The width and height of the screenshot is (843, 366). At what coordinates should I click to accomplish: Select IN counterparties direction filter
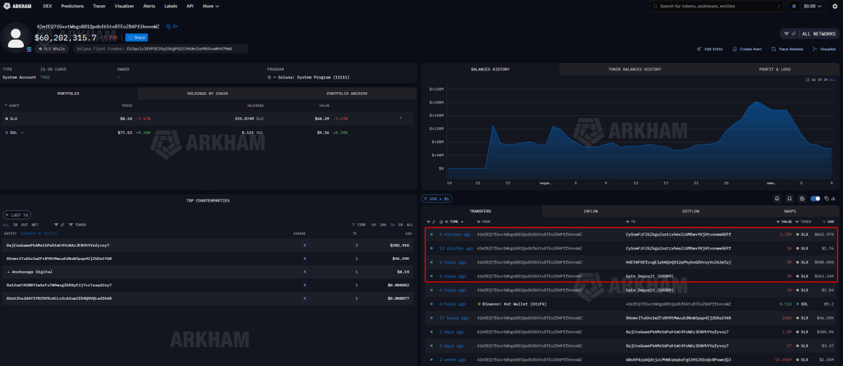[x=15, y=225]
